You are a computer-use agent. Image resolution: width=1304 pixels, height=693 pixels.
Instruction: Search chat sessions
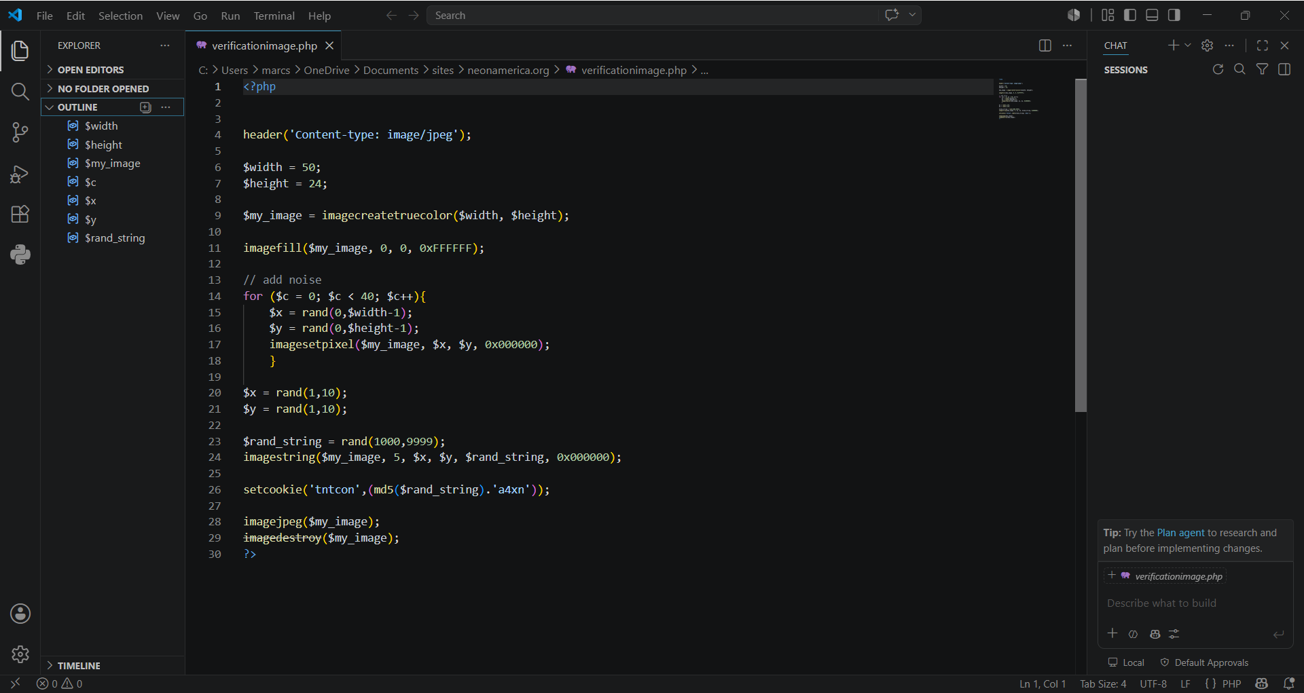1239,69
